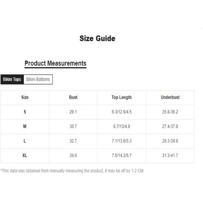
Task: Select the XL size row label
Action: point(25,155)
